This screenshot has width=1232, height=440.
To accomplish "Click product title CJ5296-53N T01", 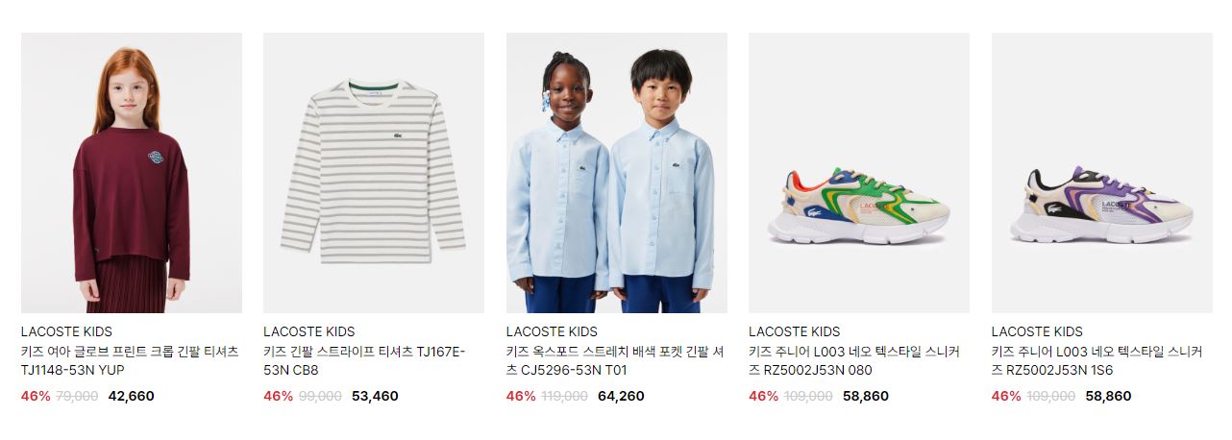I will point(614,361).
